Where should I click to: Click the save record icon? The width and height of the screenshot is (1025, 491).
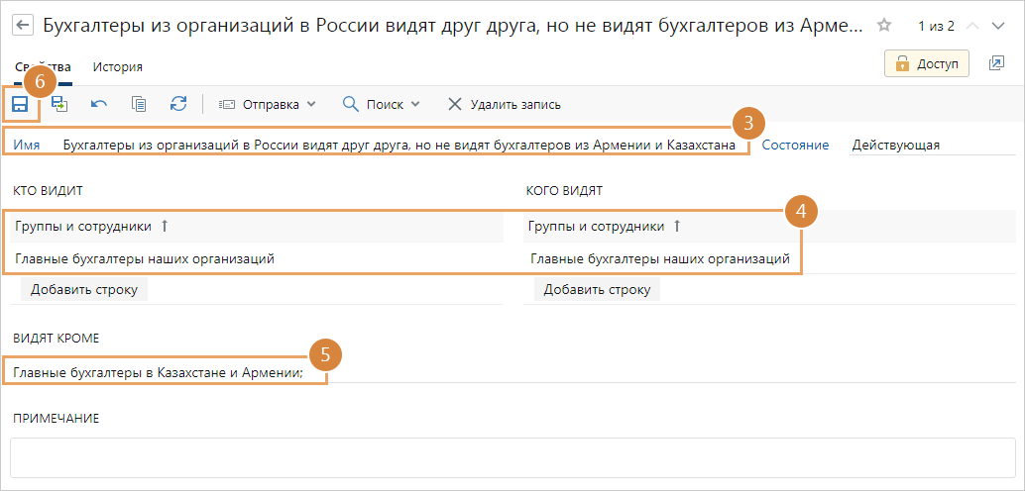[20, 104]
